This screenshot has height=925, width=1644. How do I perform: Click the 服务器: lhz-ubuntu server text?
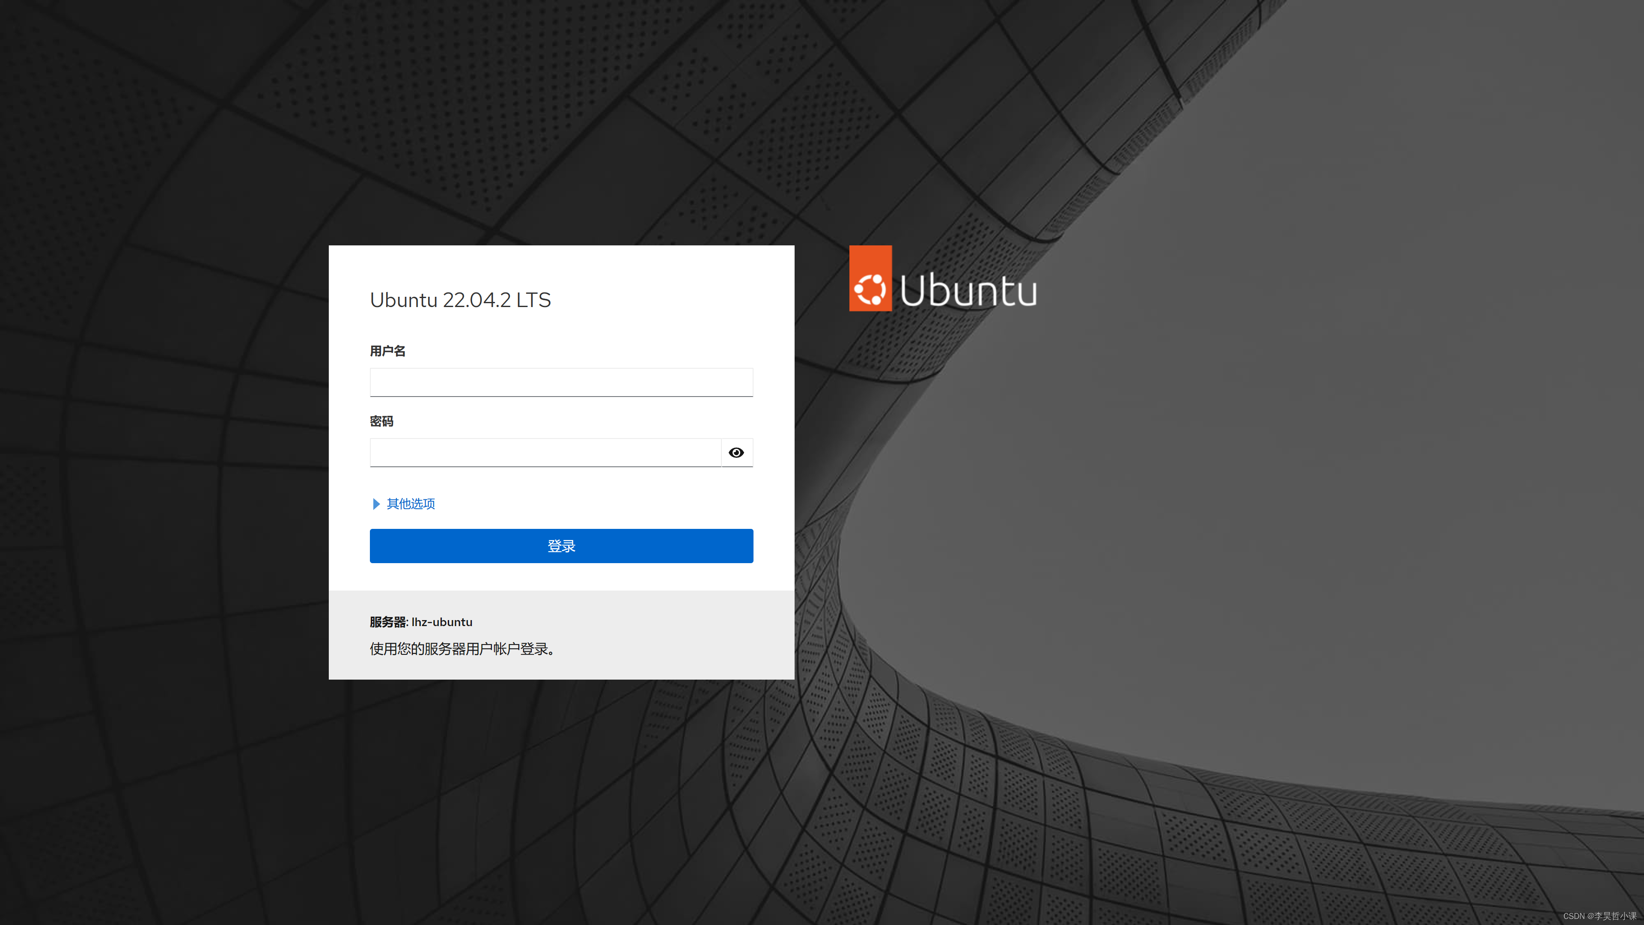[x=420, y=622]
